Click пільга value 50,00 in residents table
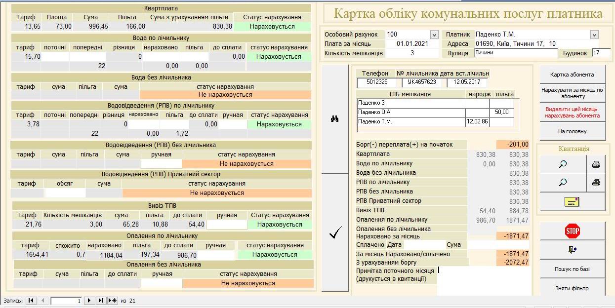 [502, 112]
